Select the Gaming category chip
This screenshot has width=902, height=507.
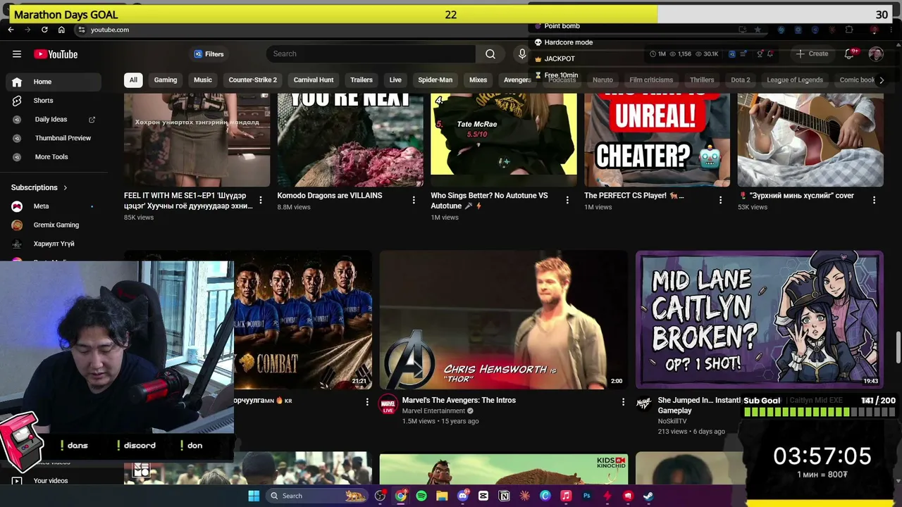point(166,80)
